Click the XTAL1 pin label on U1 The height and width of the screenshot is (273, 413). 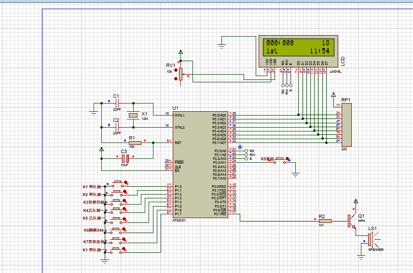coord(179,116)
